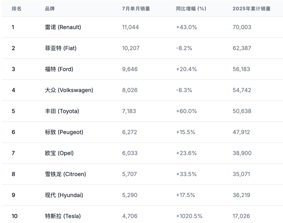Select Renault's 70,003 cumulative sales value
This screenshot has height=223, width=283.
pyautogui.click(x=242, y=27)
